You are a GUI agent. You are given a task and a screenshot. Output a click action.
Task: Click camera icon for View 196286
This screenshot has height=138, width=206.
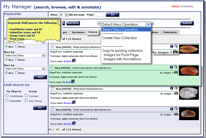click(176, 94)
